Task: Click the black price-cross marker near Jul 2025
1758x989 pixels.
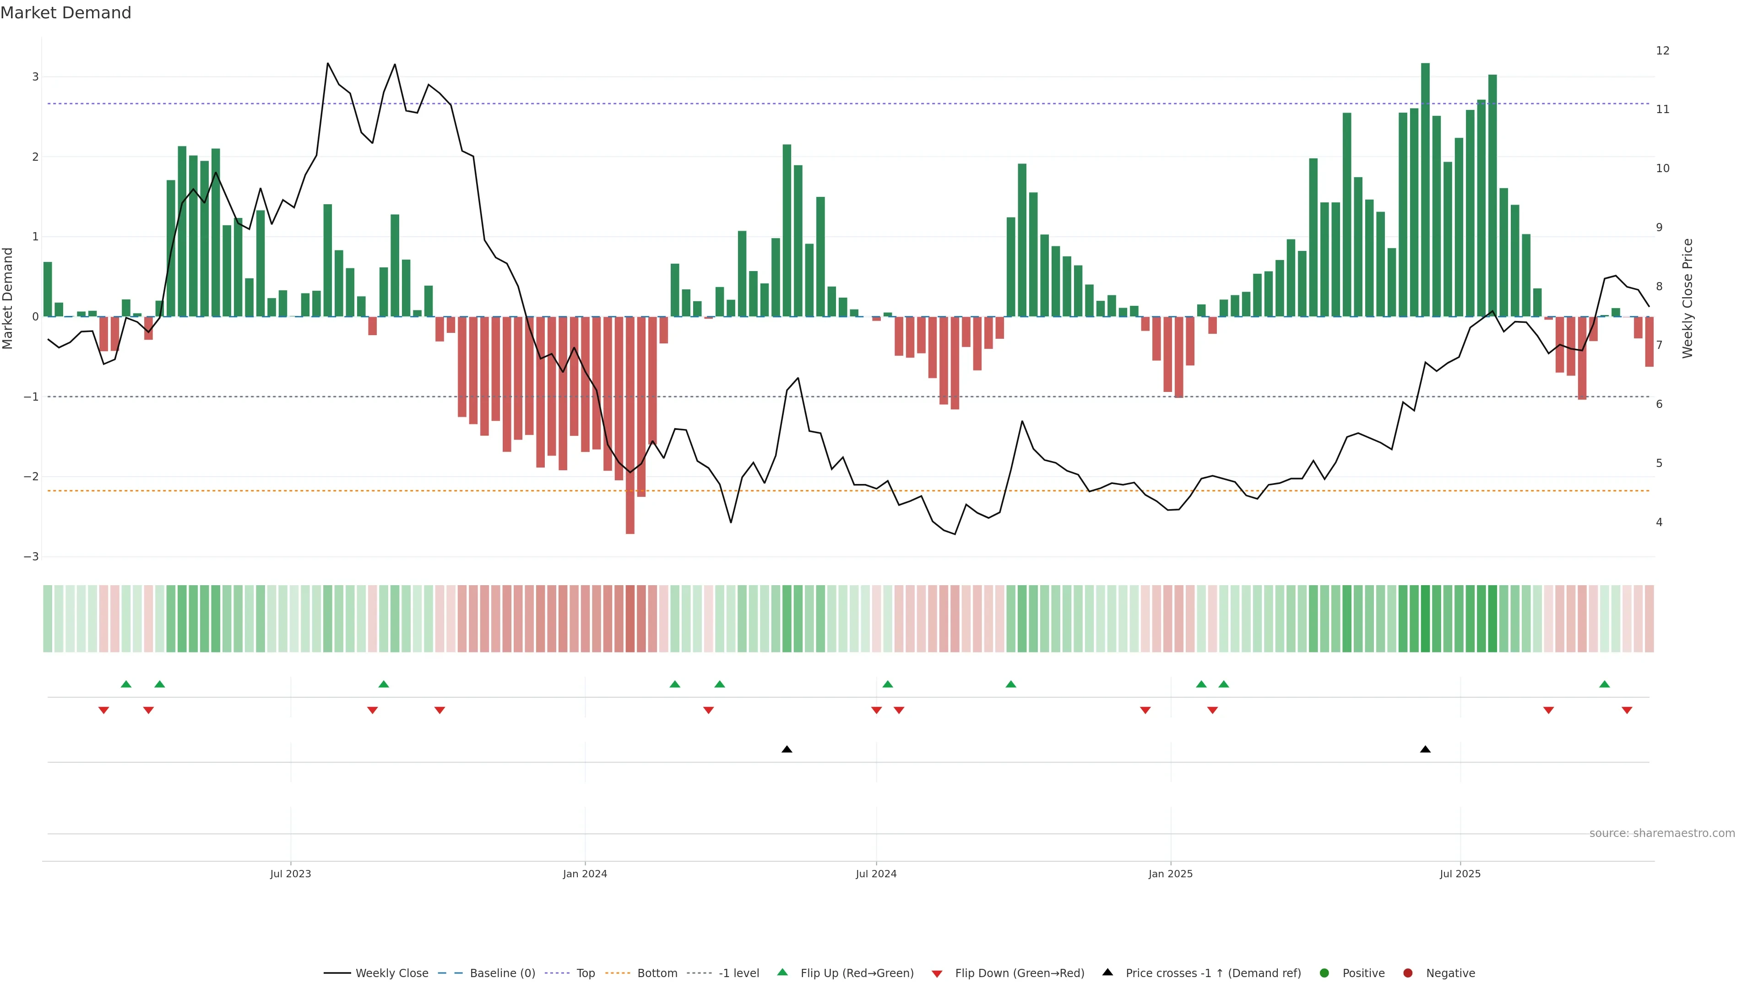Action: (x=1425, y=750)
